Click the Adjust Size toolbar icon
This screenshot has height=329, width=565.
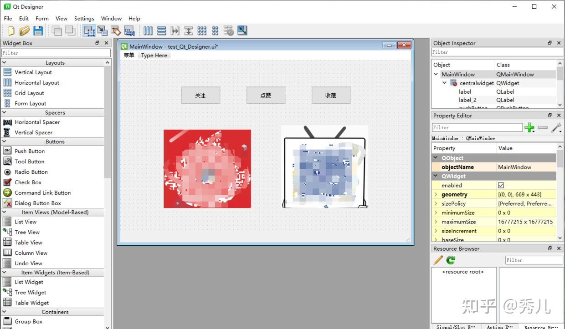pos(242,30)
